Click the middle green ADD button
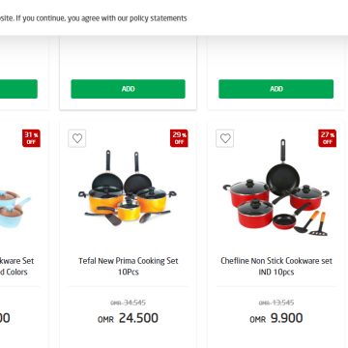The image size is (348, 348). tap(129, 89)
